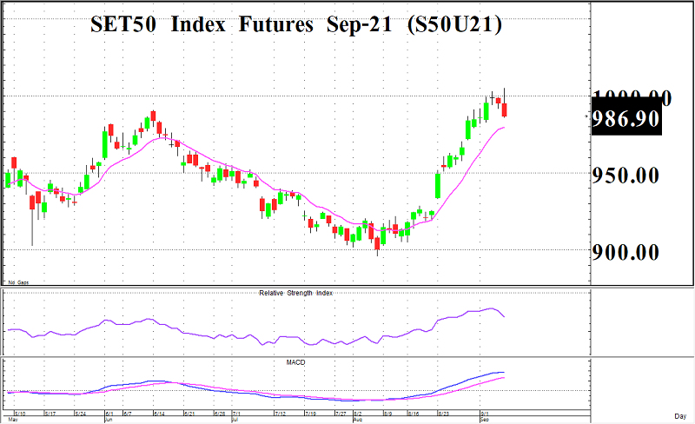Select the 6/7 date axis label
Screen dimensions: 695x424
point(128,414)
